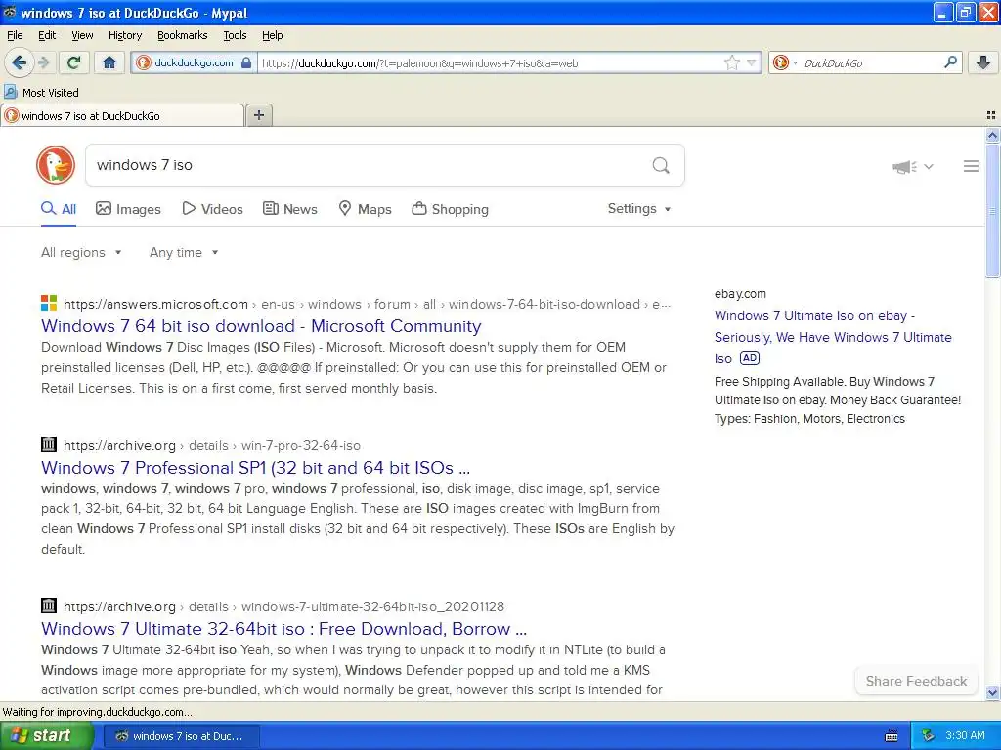
Task: Switch to Shopping results
Action: [x=450, y=209]
